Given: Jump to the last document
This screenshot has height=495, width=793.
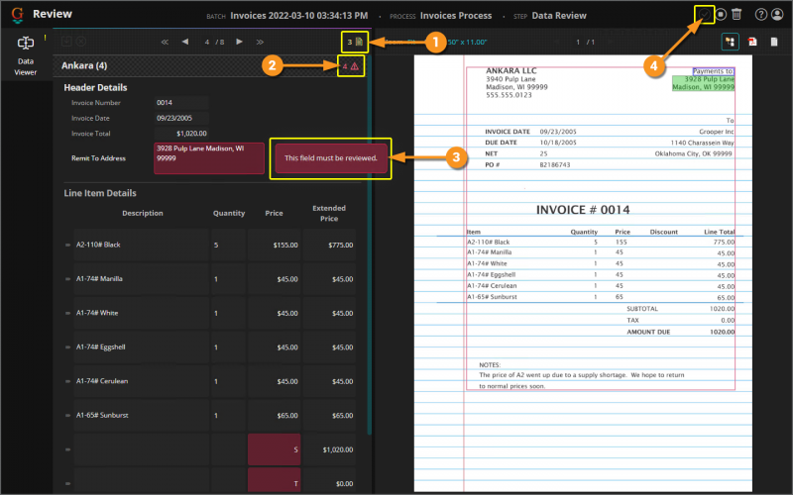Looking at the screenshot, I should point(260,42).
